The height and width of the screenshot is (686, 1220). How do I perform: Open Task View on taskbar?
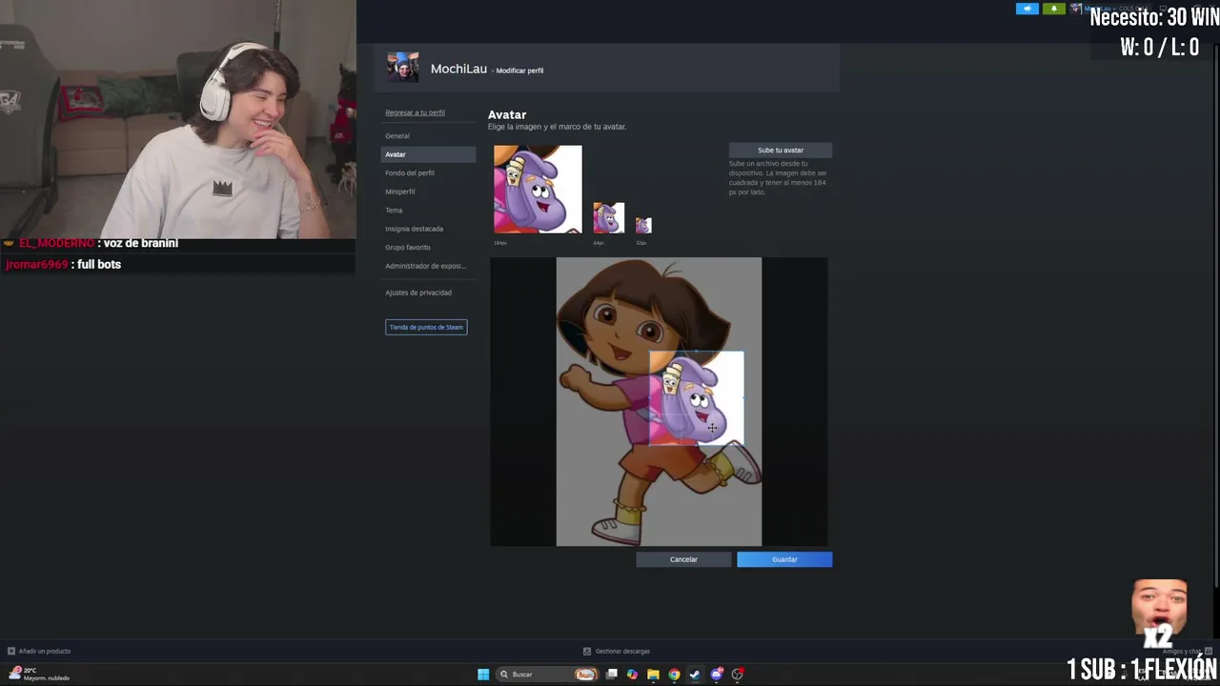tap(612, 675)
